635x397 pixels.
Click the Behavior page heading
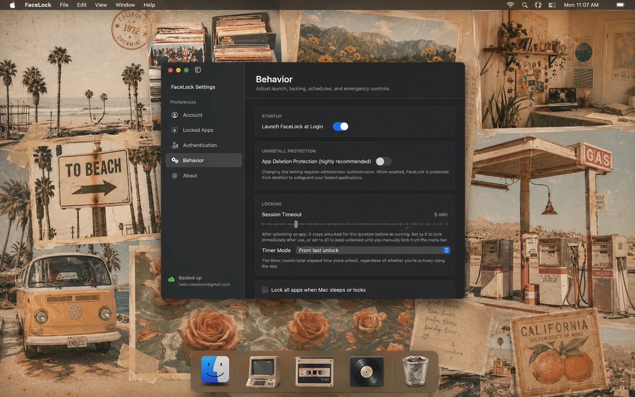click(274, 79)
